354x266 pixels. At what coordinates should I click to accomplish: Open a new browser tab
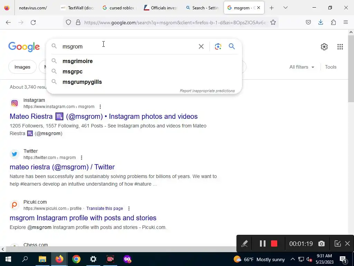point(272,8)
